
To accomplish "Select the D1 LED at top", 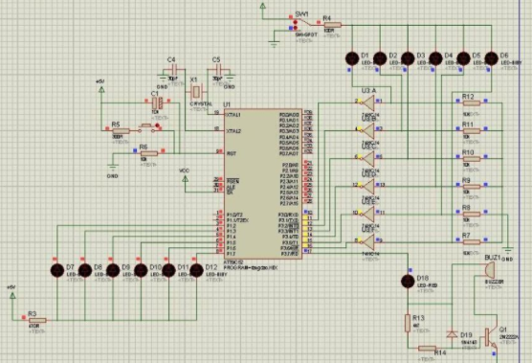I will coord(352,58).
